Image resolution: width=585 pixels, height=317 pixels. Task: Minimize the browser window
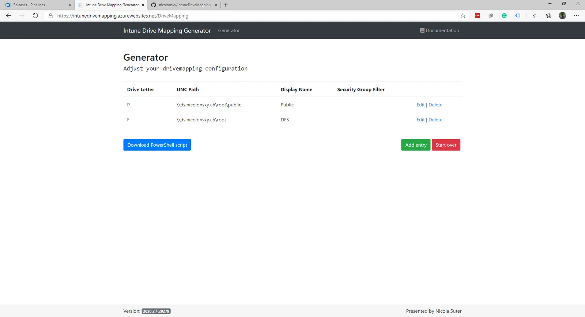click(550, 4)
